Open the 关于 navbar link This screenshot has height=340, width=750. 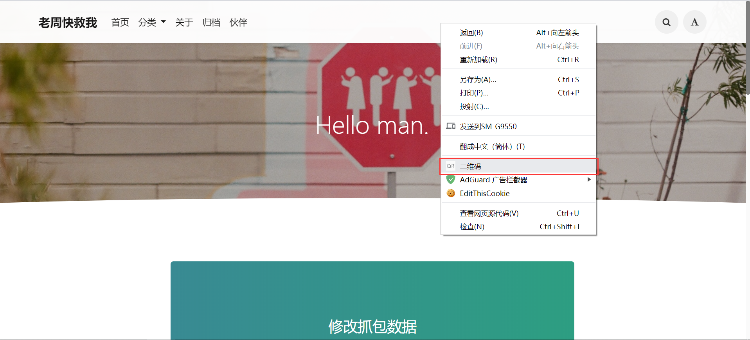pyautogui.click(x=184, y=22)
